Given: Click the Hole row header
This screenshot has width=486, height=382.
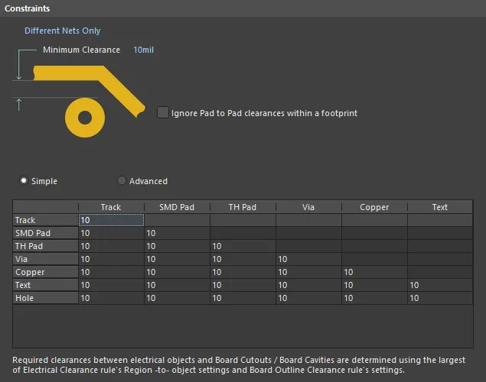Looking at the screenshot, I should pos(45,298).
